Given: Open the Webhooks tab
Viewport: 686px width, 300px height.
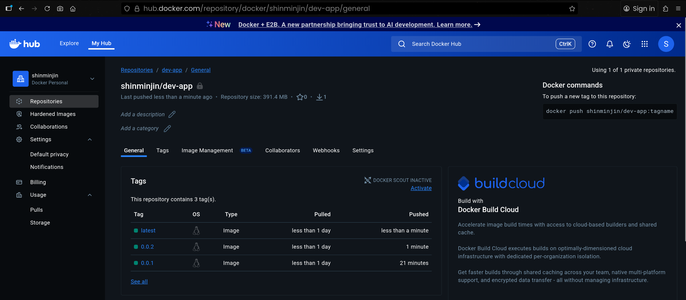Looking at the screenshot, I should (326, 150).
